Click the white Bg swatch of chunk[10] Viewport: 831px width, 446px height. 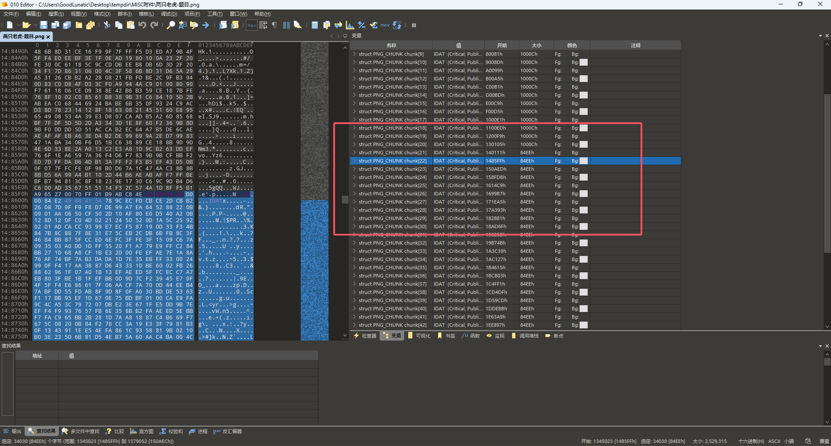pyautogui.click(x=584, y=62)
